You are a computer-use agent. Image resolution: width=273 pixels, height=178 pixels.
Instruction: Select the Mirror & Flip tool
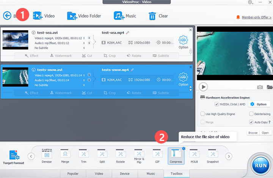click(x=139, y=156)
